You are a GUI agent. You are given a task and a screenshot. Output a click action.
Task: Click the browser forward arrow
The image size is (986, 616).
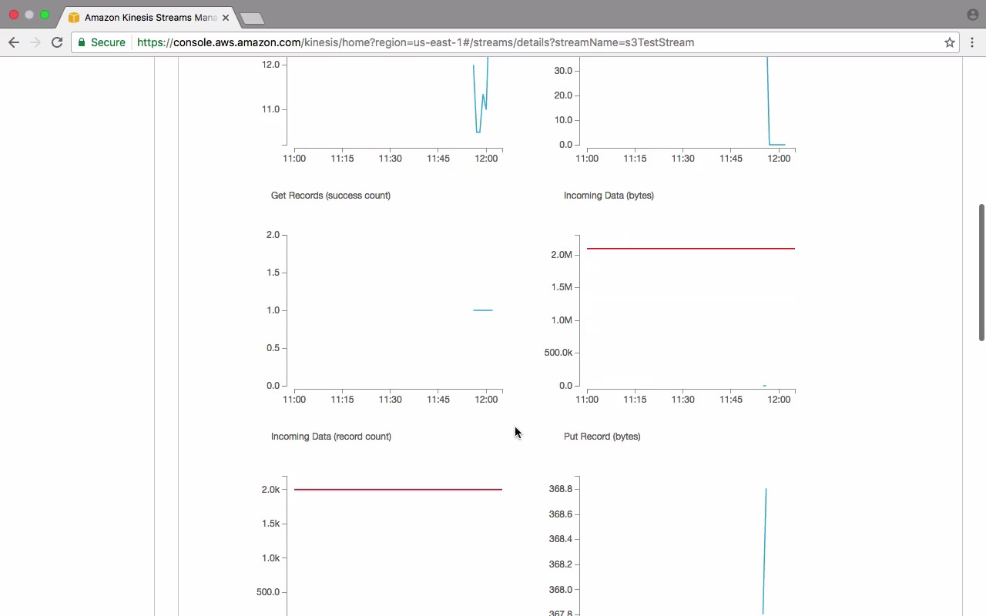click(x=35, y=42)
